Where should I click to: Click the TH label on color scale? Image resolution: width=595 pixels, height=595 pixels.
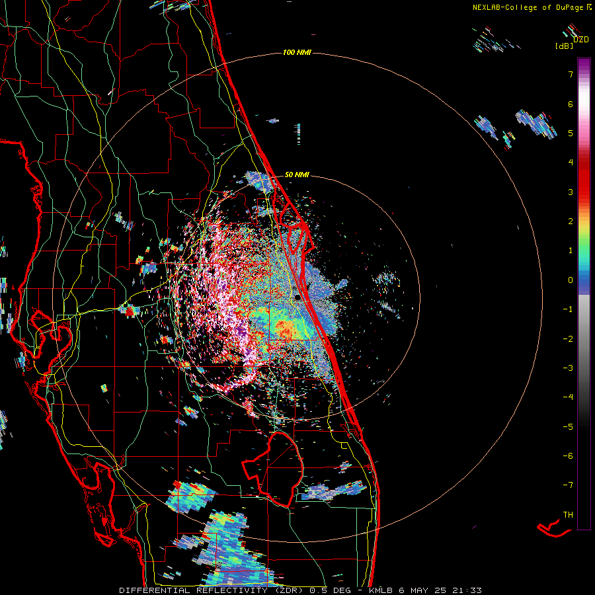pos(568,514)
